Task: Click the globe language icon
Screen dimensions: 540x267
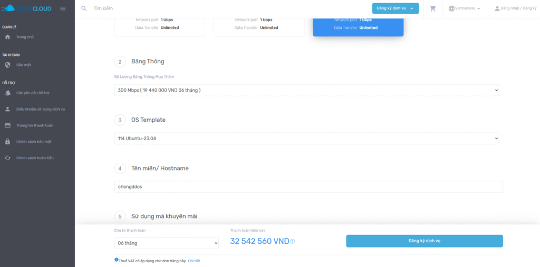Action: tap(451, 8)
